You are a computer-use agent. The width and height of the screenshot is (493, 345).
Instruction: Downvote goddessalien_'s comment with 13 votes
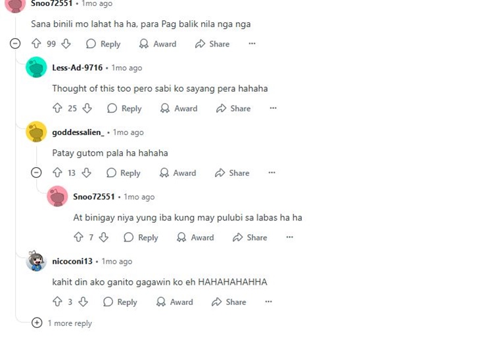coord(87,172)
